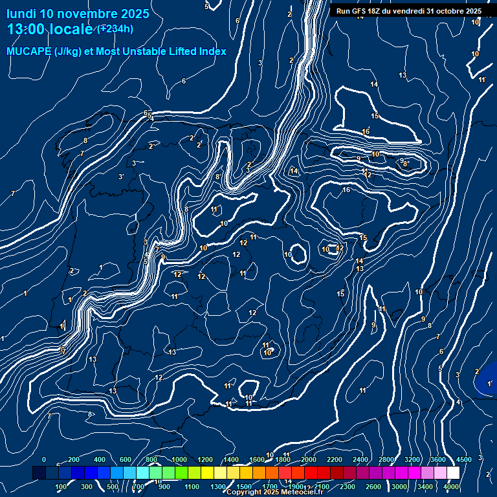Click the legend label '2400'
Screen dimensions: 497x497
pos(360,459)
